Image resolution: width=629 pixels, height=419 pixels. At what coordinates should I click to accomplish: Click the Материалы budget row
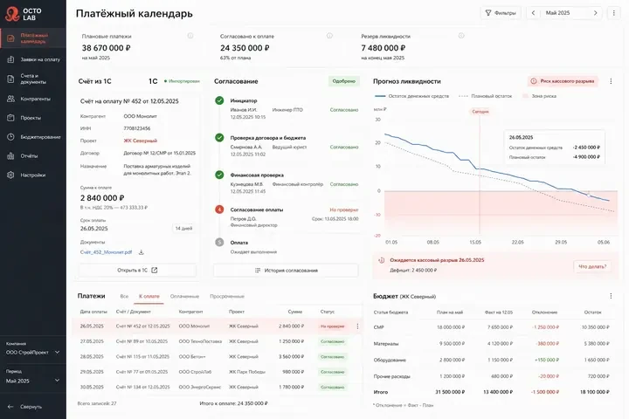click(494, 344)
